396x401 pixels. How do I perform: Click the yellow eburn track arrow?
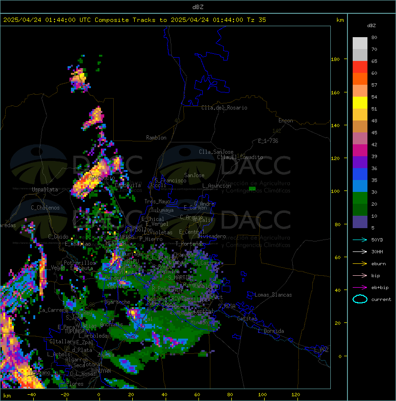click(x=360, y=264)
